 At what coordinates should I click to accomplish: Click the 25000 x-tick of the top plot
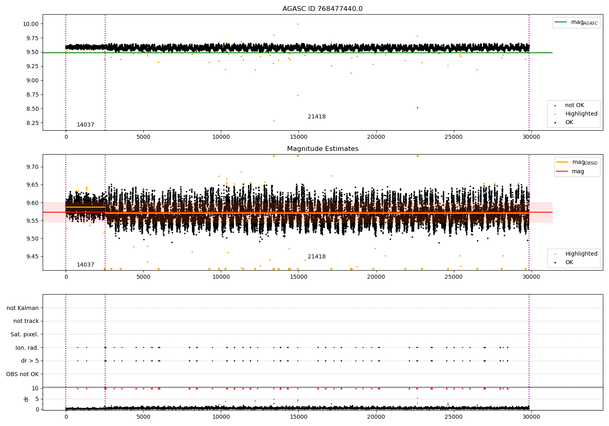[x=454, y=137]
